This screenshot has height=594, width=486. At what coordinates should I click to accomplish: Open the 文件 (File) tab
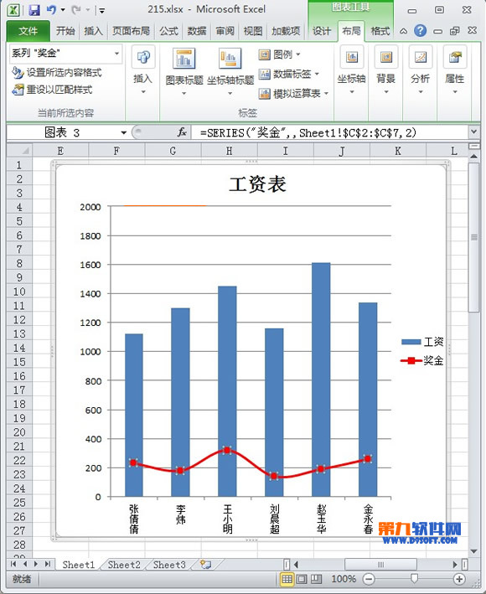click(28, 31)
